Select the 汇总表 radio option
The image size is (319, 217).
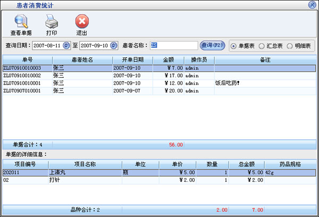point(261,46)
